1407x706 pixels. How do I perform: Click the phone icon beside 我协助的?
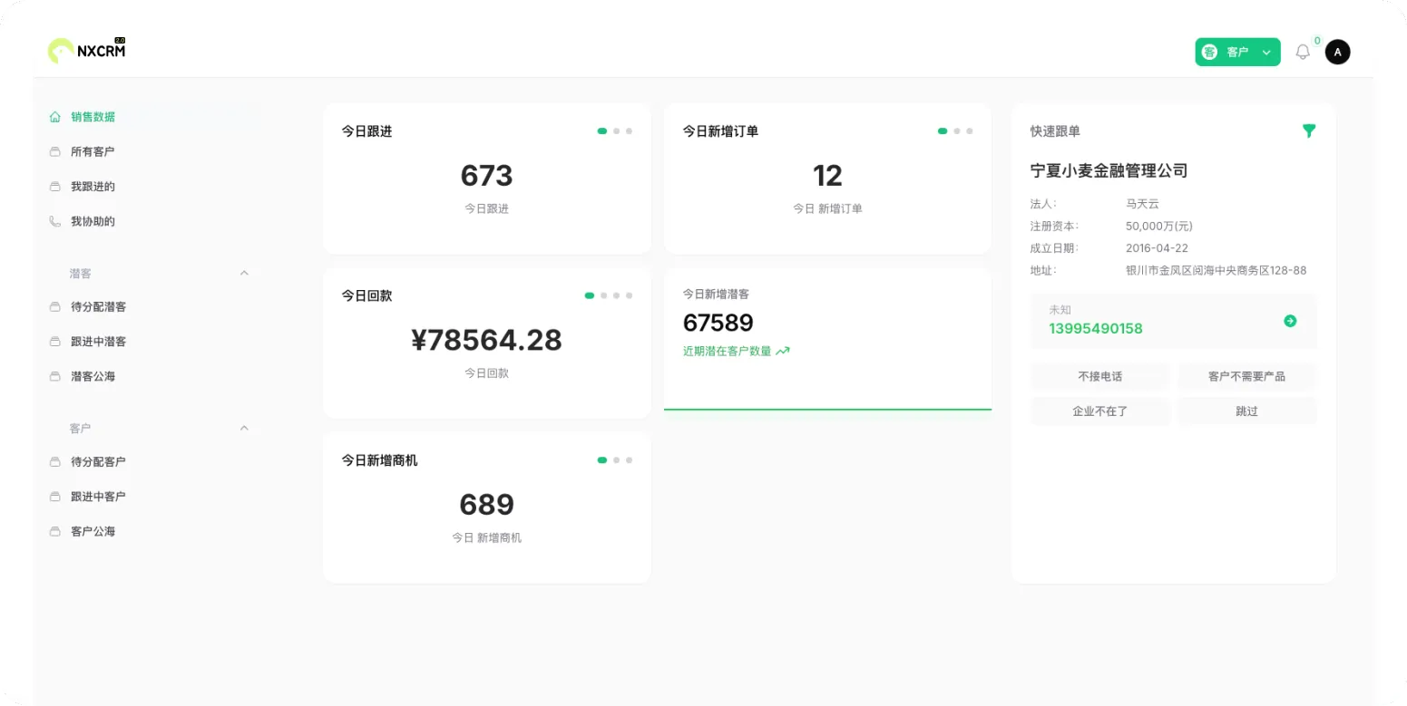click(55, 221)
